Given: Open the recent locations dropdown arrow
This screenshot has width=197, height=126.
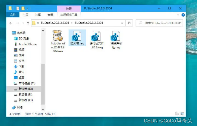Looking at the screenshot, I should [x=23, y=23].
